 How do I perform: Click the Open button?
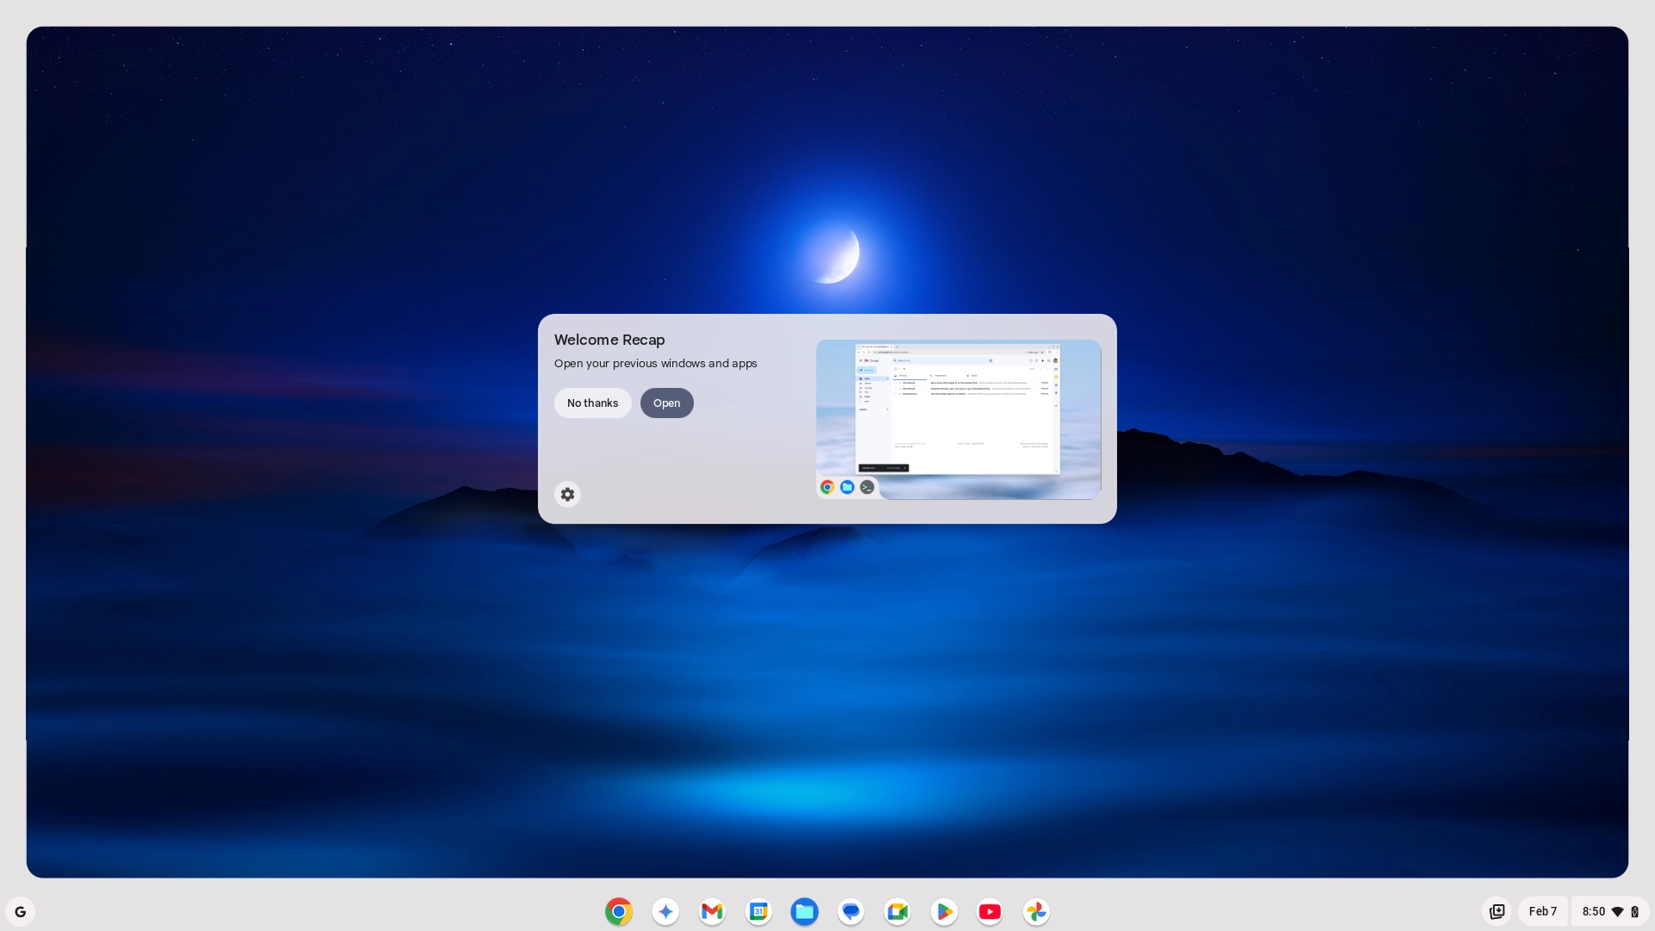tap(666, 403)
